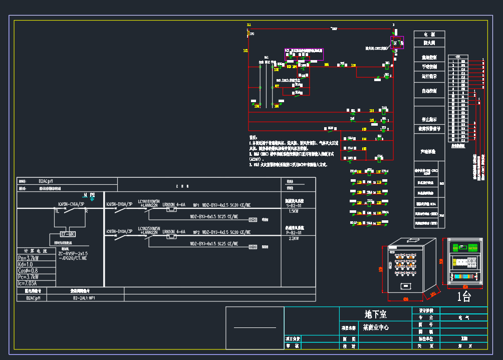Screen dimensions: 503x360
Task: Select the 1台 quantity label
Action: 464,296
